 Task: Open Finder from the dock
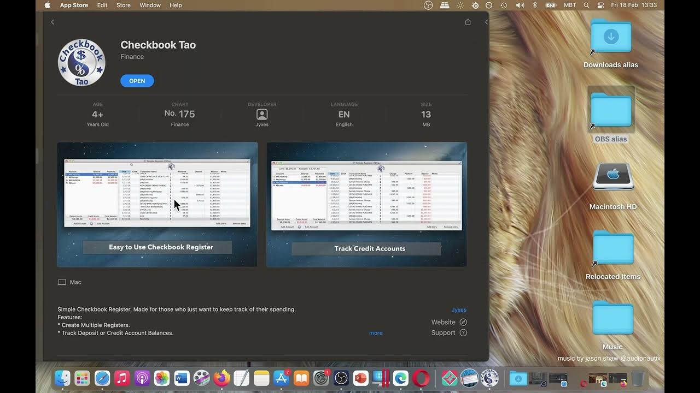(x=62, y=378)
